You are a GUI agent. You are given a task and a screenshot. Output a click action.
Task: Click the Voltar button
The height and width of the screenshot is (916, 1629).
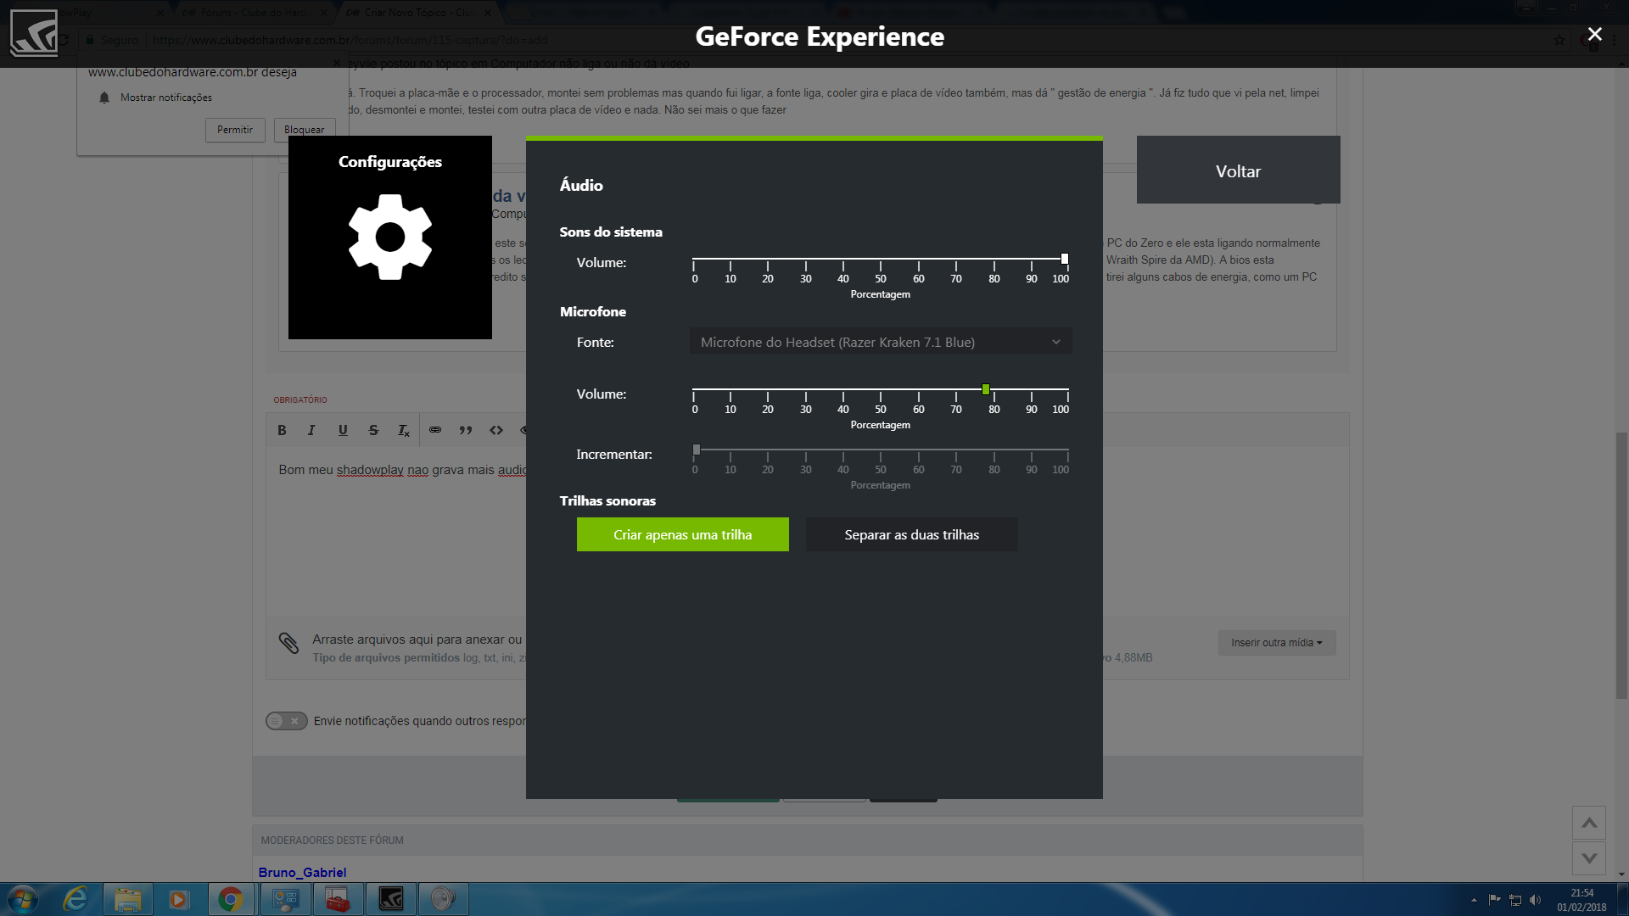point(1239,170)
